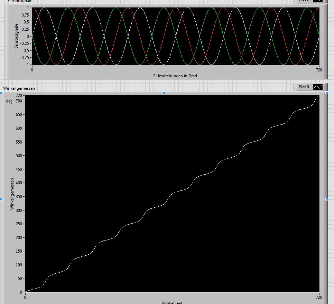Click the 50 marker on the Winkel gemessen y-axis
Screen dimensions: 334x304
tap(20, 278)
